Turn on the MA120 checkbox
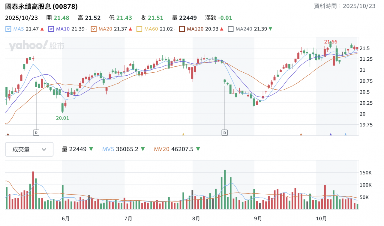Viewport: 384px width, 226px height. click(182, 29)
